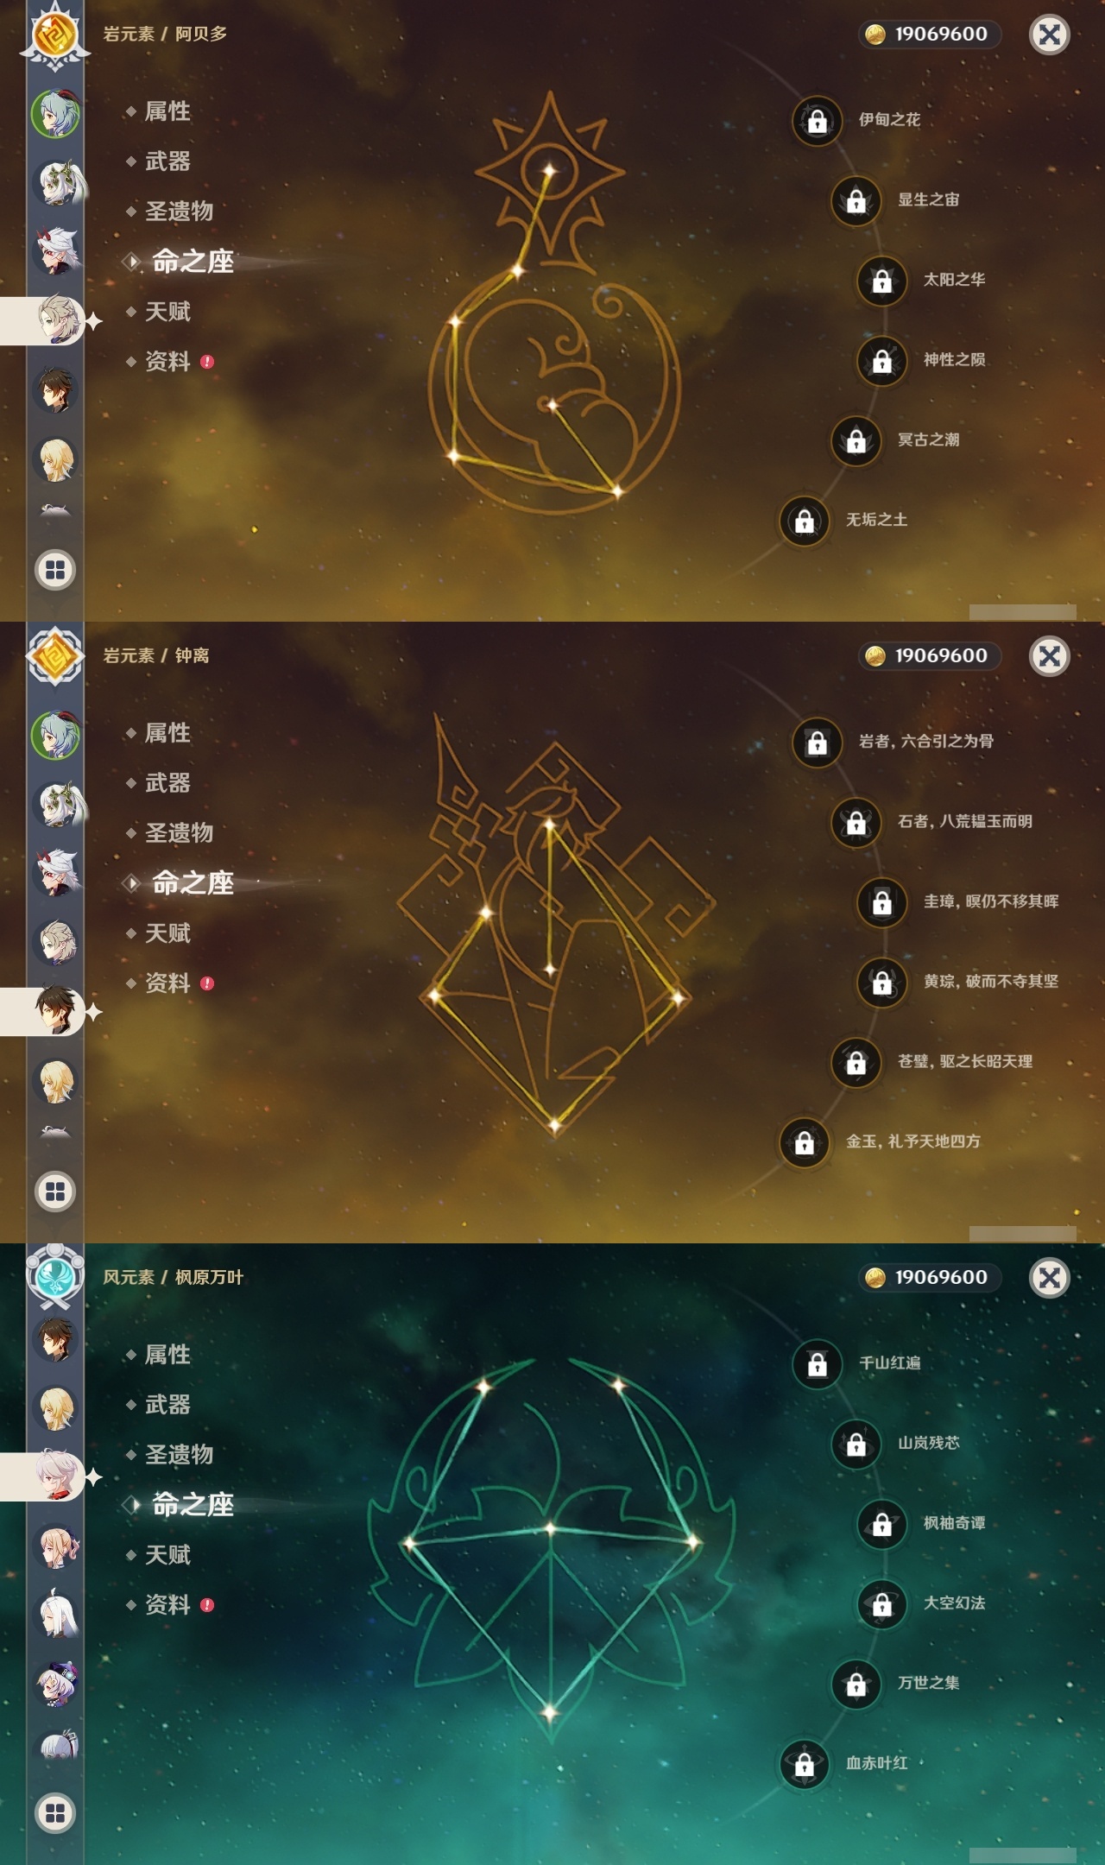Select green-haired character portrait in top sidebar
The height and width of the screenshot is (1865, 1105).
[x=56, y=113]
